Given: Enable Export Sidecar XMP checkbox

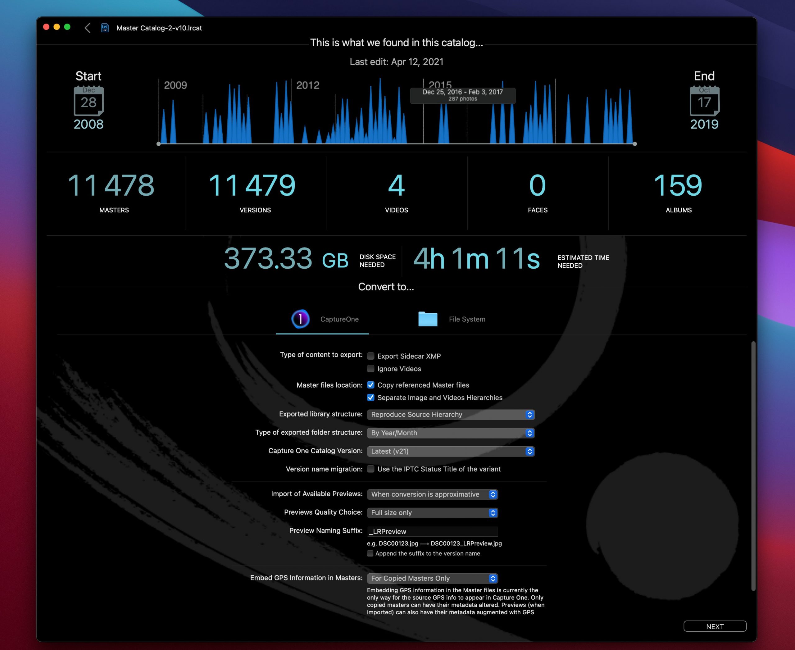Looking at the screenshot, I should coord(371,356).
